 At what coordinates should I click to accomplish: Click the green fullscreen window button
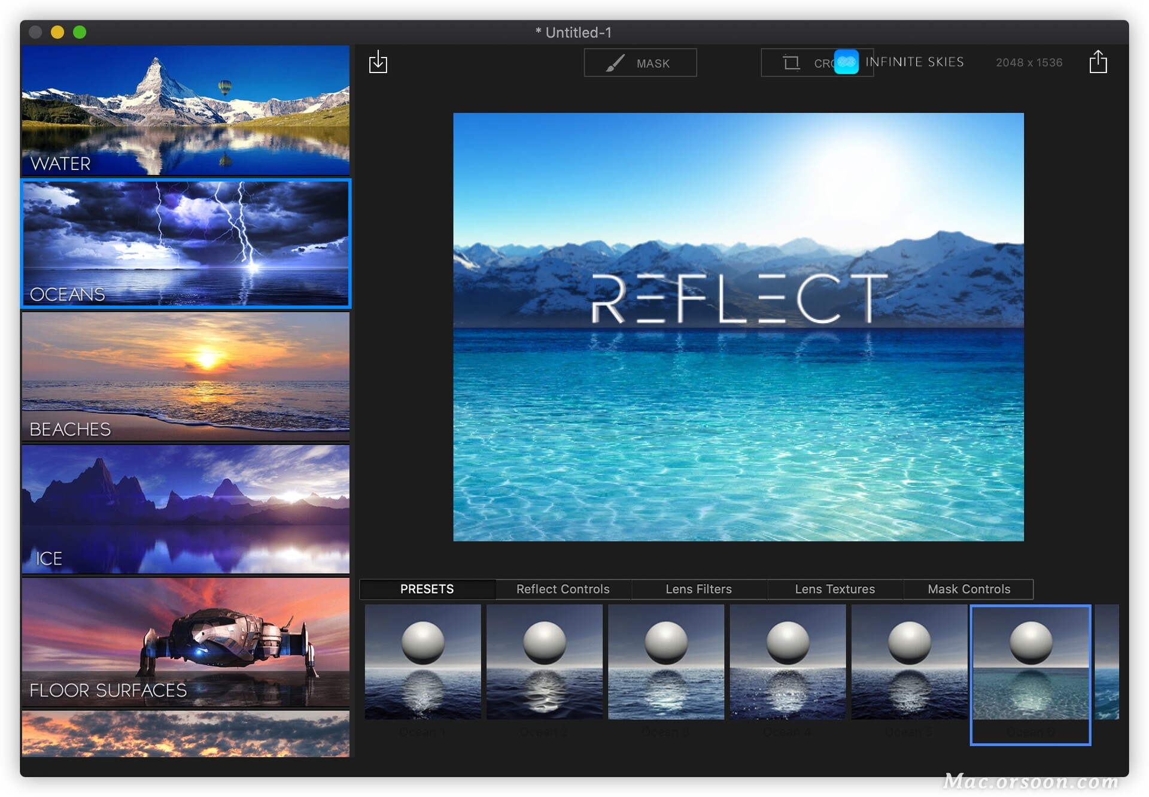tap(80, 32)
